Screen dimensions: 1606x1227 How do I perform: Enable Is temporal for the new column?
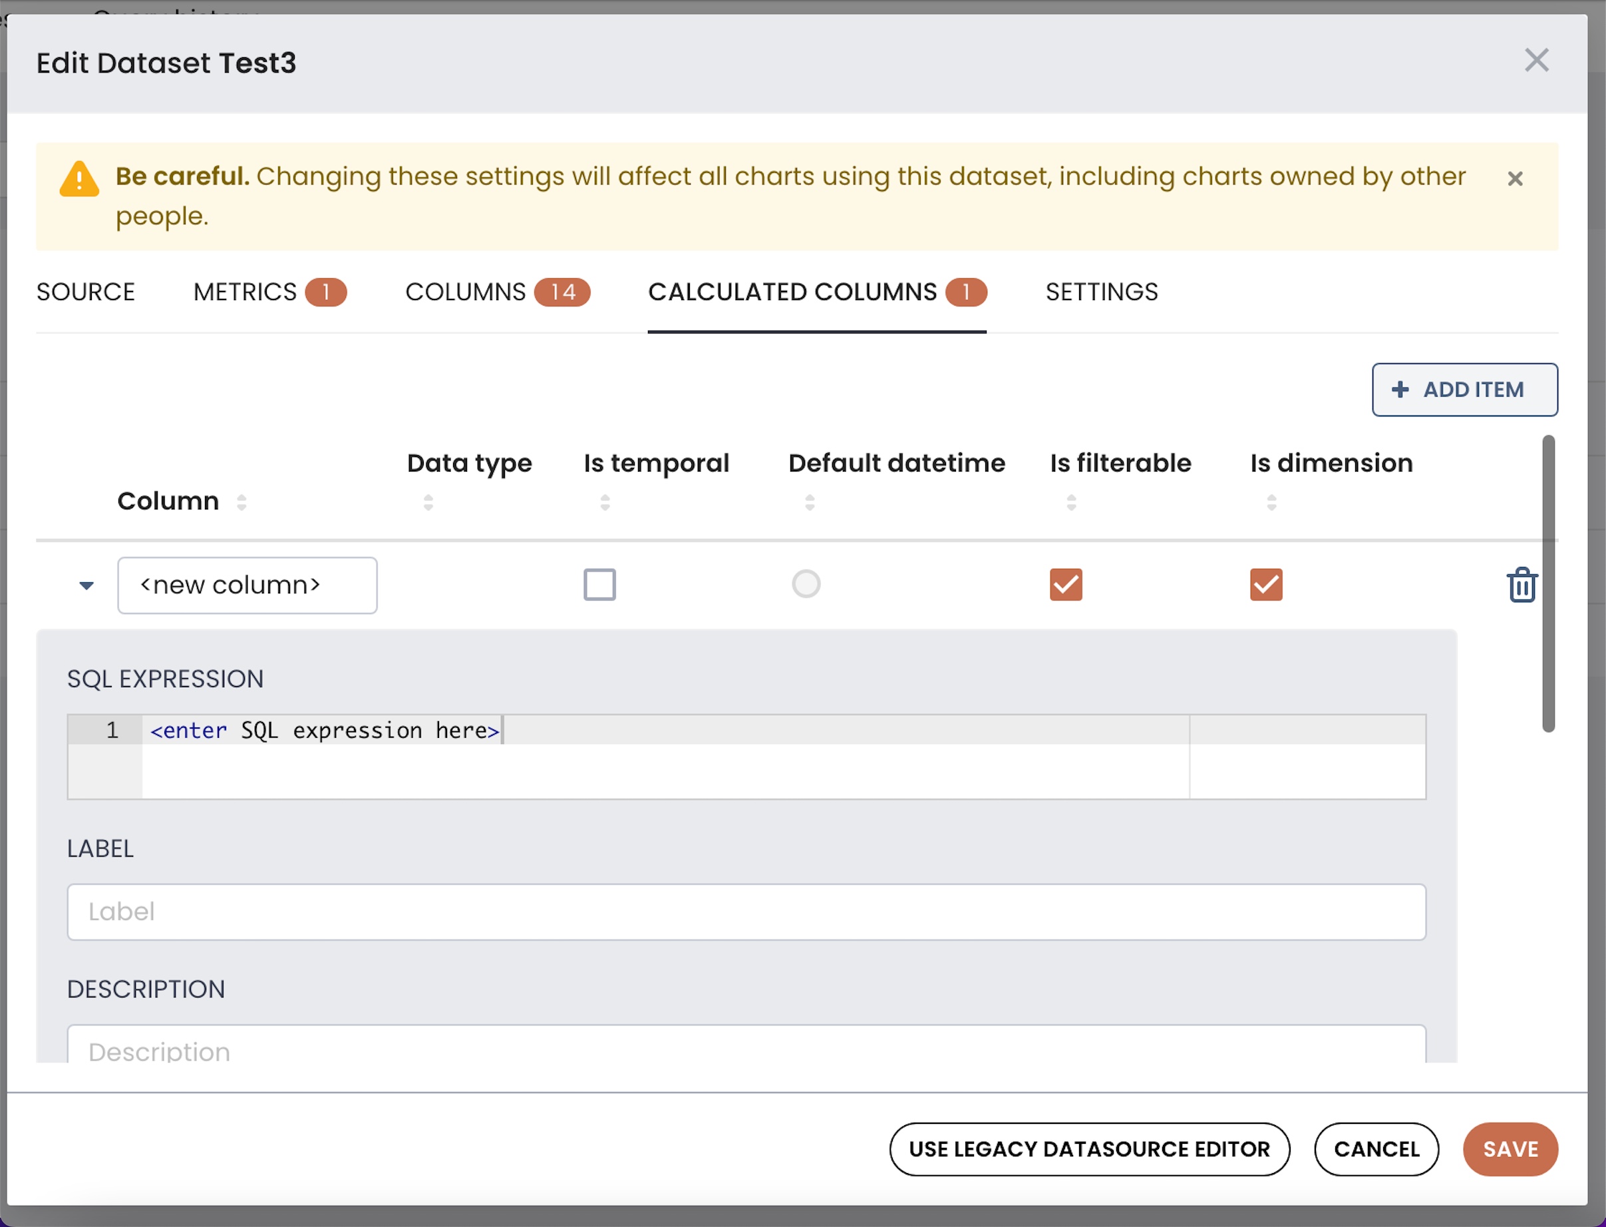coord(599,584)
